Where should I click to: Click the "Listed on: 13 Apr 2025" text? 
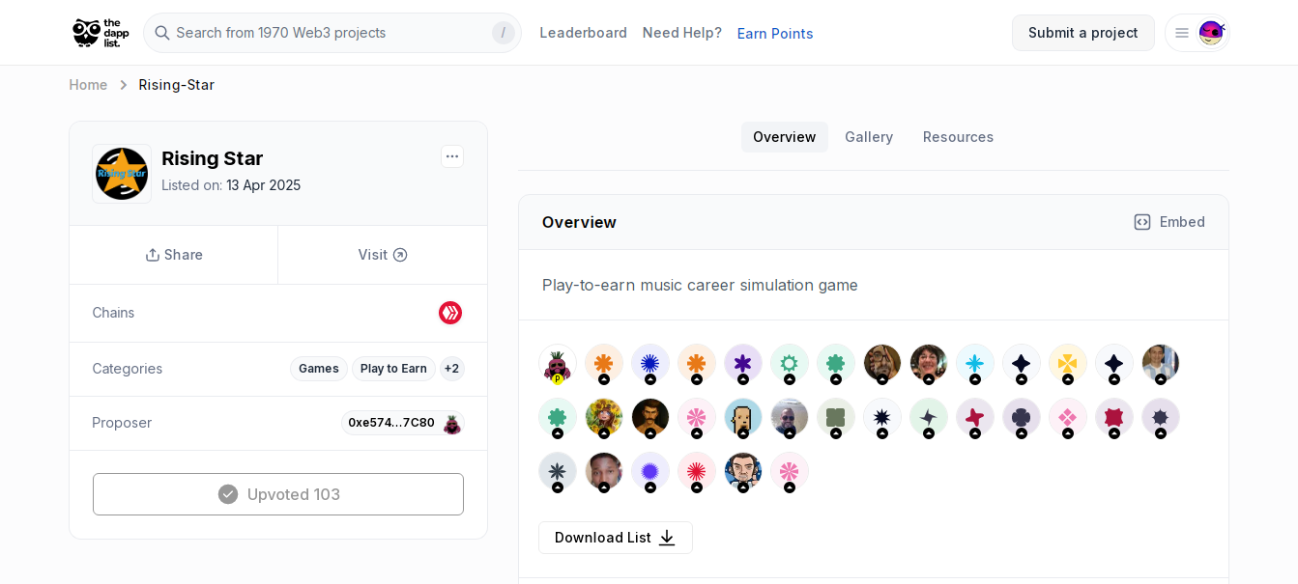coord(231,185)
